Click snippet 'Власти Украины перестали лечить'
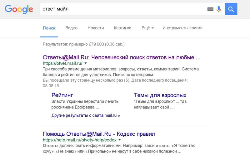This screenshot has width=250, height=155. tap(85, 102)
